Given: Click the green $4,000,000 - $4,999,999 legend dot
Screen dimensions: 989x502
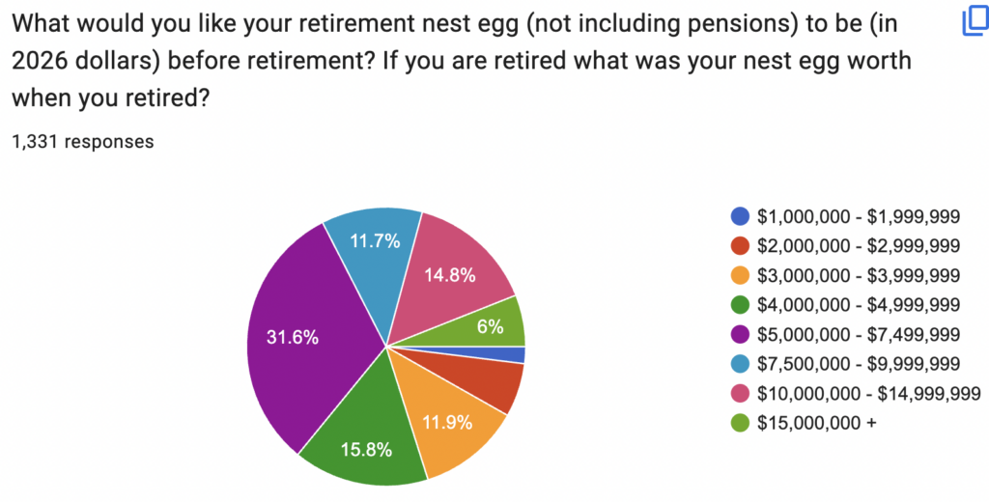Looking at the screenshot, I should pos(740,305).
